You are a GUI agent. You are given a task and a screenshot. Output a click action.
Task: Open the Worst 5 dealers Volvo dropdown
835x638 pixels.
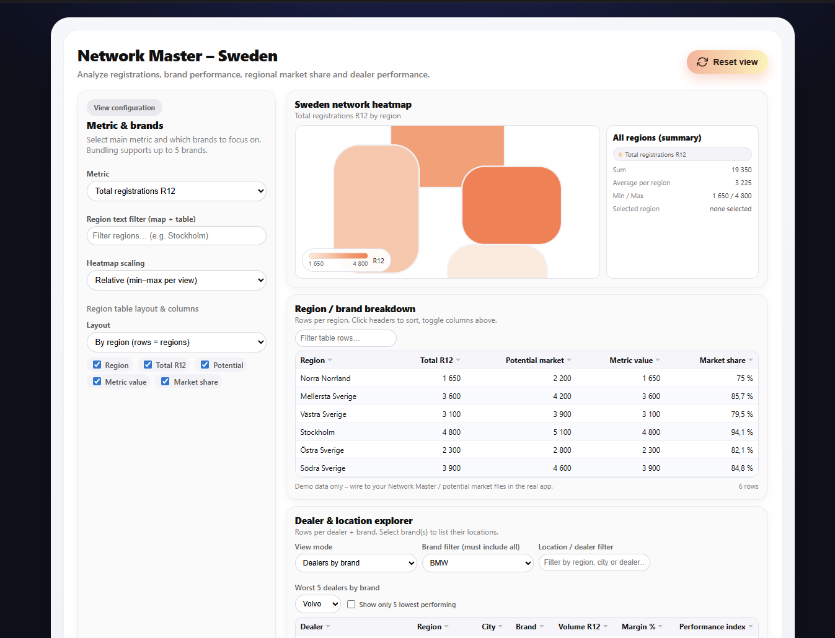[x=317, y=603]
